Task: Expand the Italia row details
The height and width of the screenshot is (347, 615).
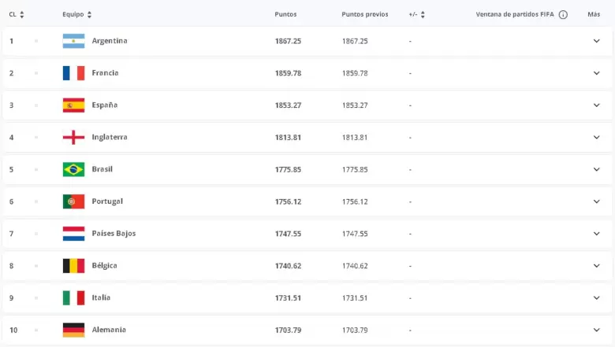Action: click(597, 297)
